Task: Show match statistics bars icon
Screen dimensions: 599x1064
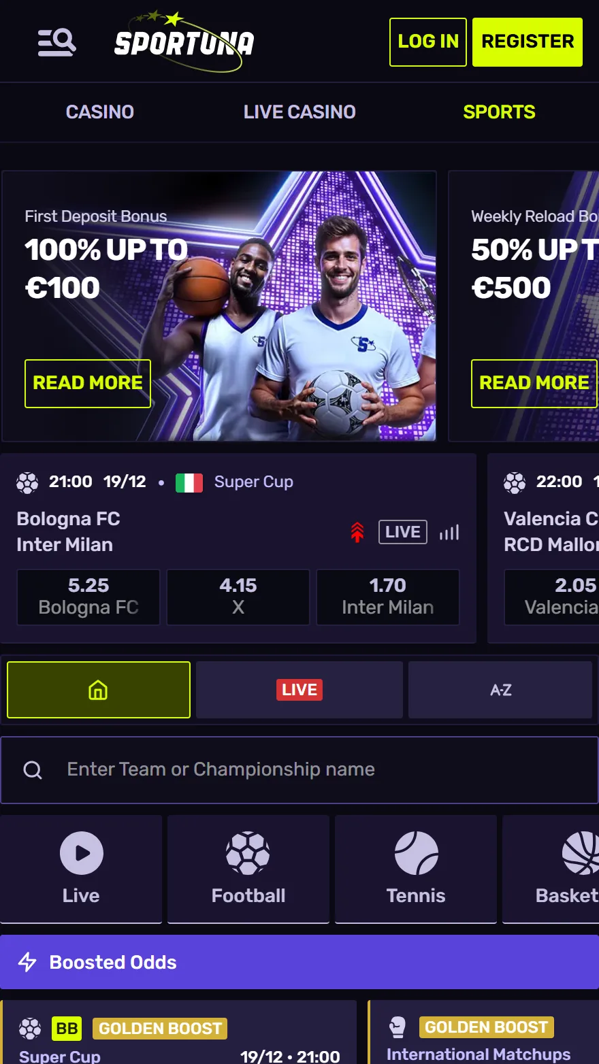Action: coord(449,532)
